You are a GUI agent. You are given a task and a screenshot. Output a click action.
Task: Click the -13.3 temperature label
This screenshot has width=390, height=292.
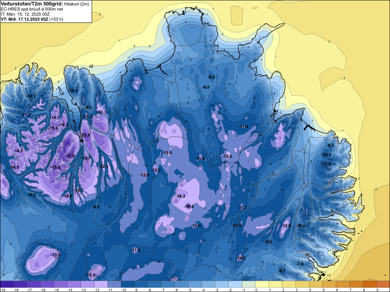click(x=156, y=170)
